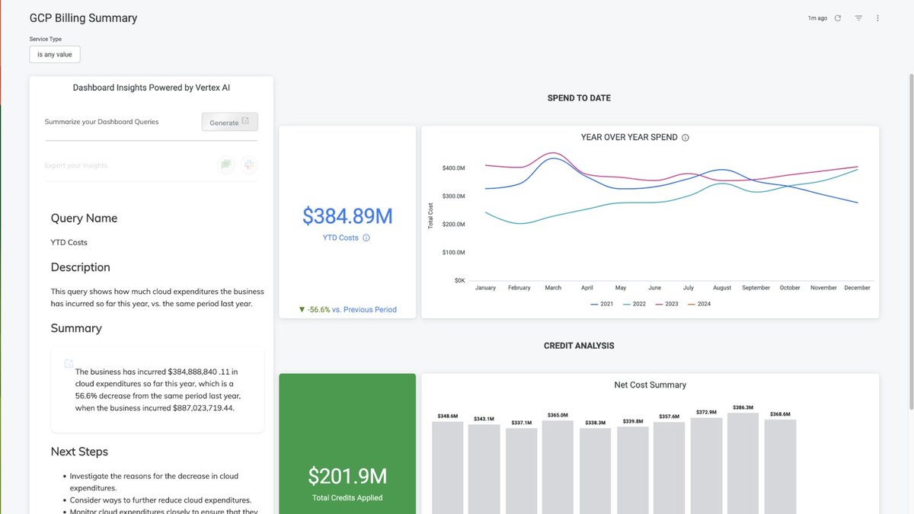The height and width of the screenshot is (514, 914).
Task: Export insights via the Slack icon
Action: pos(249,164)
